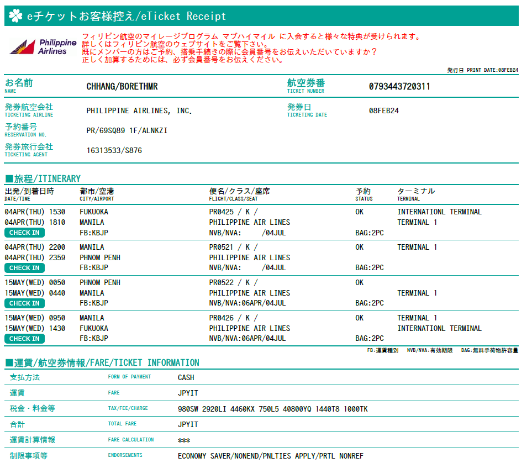Click passenger name CHHANG/BORETHMR
Screen dimensions: 532x463
point(122,87)
